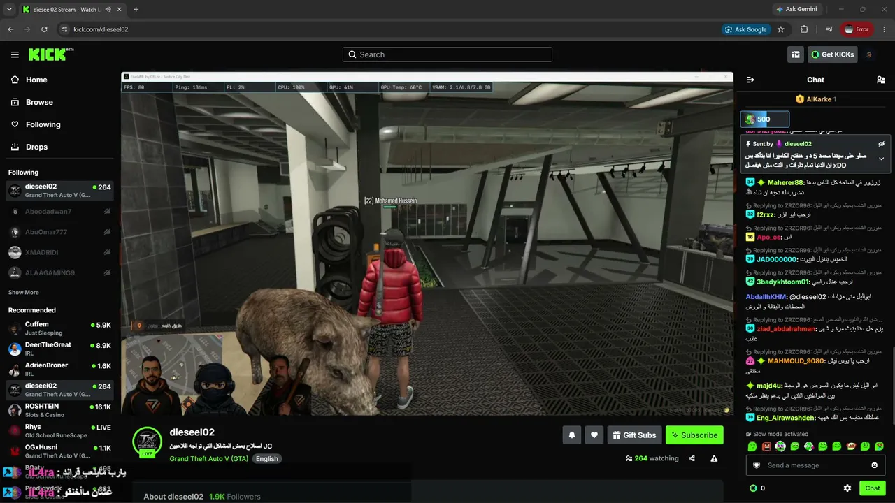Click username Maherer88 in chat
Viewport: 895px width, 503px height.
(785, 182)
